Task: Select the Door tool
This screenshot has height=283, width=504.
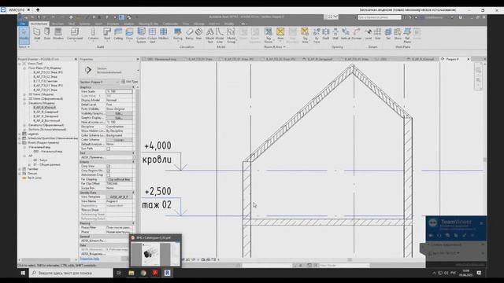Action: (47, 34)
